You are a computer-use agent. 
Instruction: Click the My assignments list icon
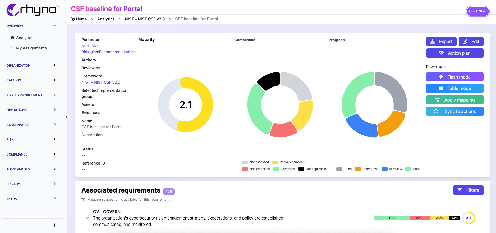pyautogui.click(x=12, y=48)
